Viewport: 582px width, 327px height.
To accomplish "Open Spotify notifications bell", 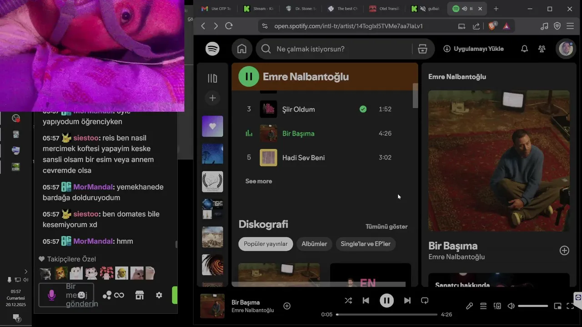I will click(x=524, y=49).
